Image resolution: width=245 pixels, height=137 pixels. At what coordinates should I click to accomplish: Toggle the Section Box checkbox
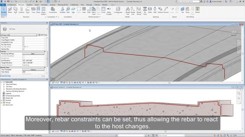[23, 49]
